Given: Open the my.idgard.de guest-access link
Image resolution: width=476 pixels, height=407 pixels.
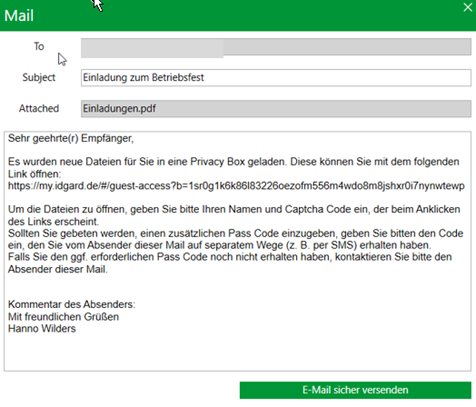Looking at the screenshot, I should tap(236, 185).
